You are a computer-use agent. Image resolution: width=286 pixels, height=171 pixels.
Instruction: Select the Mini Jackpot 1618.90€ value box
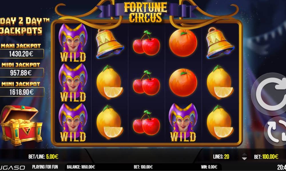pyautogui.click(x=21, y=92)
